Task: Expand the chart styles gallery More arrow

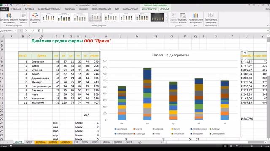Action: (x=167, y=21)
